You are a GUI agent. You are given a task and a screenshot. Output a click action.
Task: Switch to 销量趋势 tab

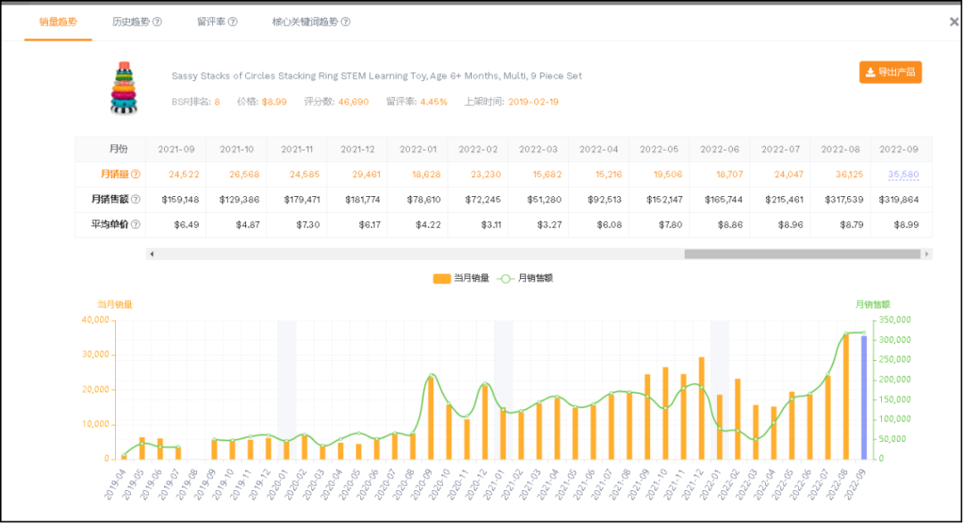[x=58, y=21]
